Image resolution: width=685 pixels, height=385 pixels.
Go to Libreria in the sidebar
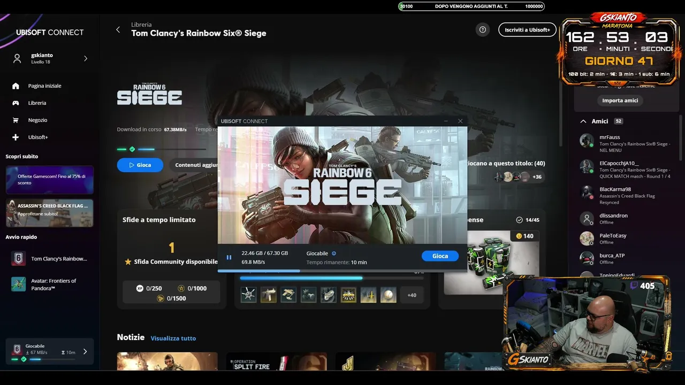click(x=37, y=103)
